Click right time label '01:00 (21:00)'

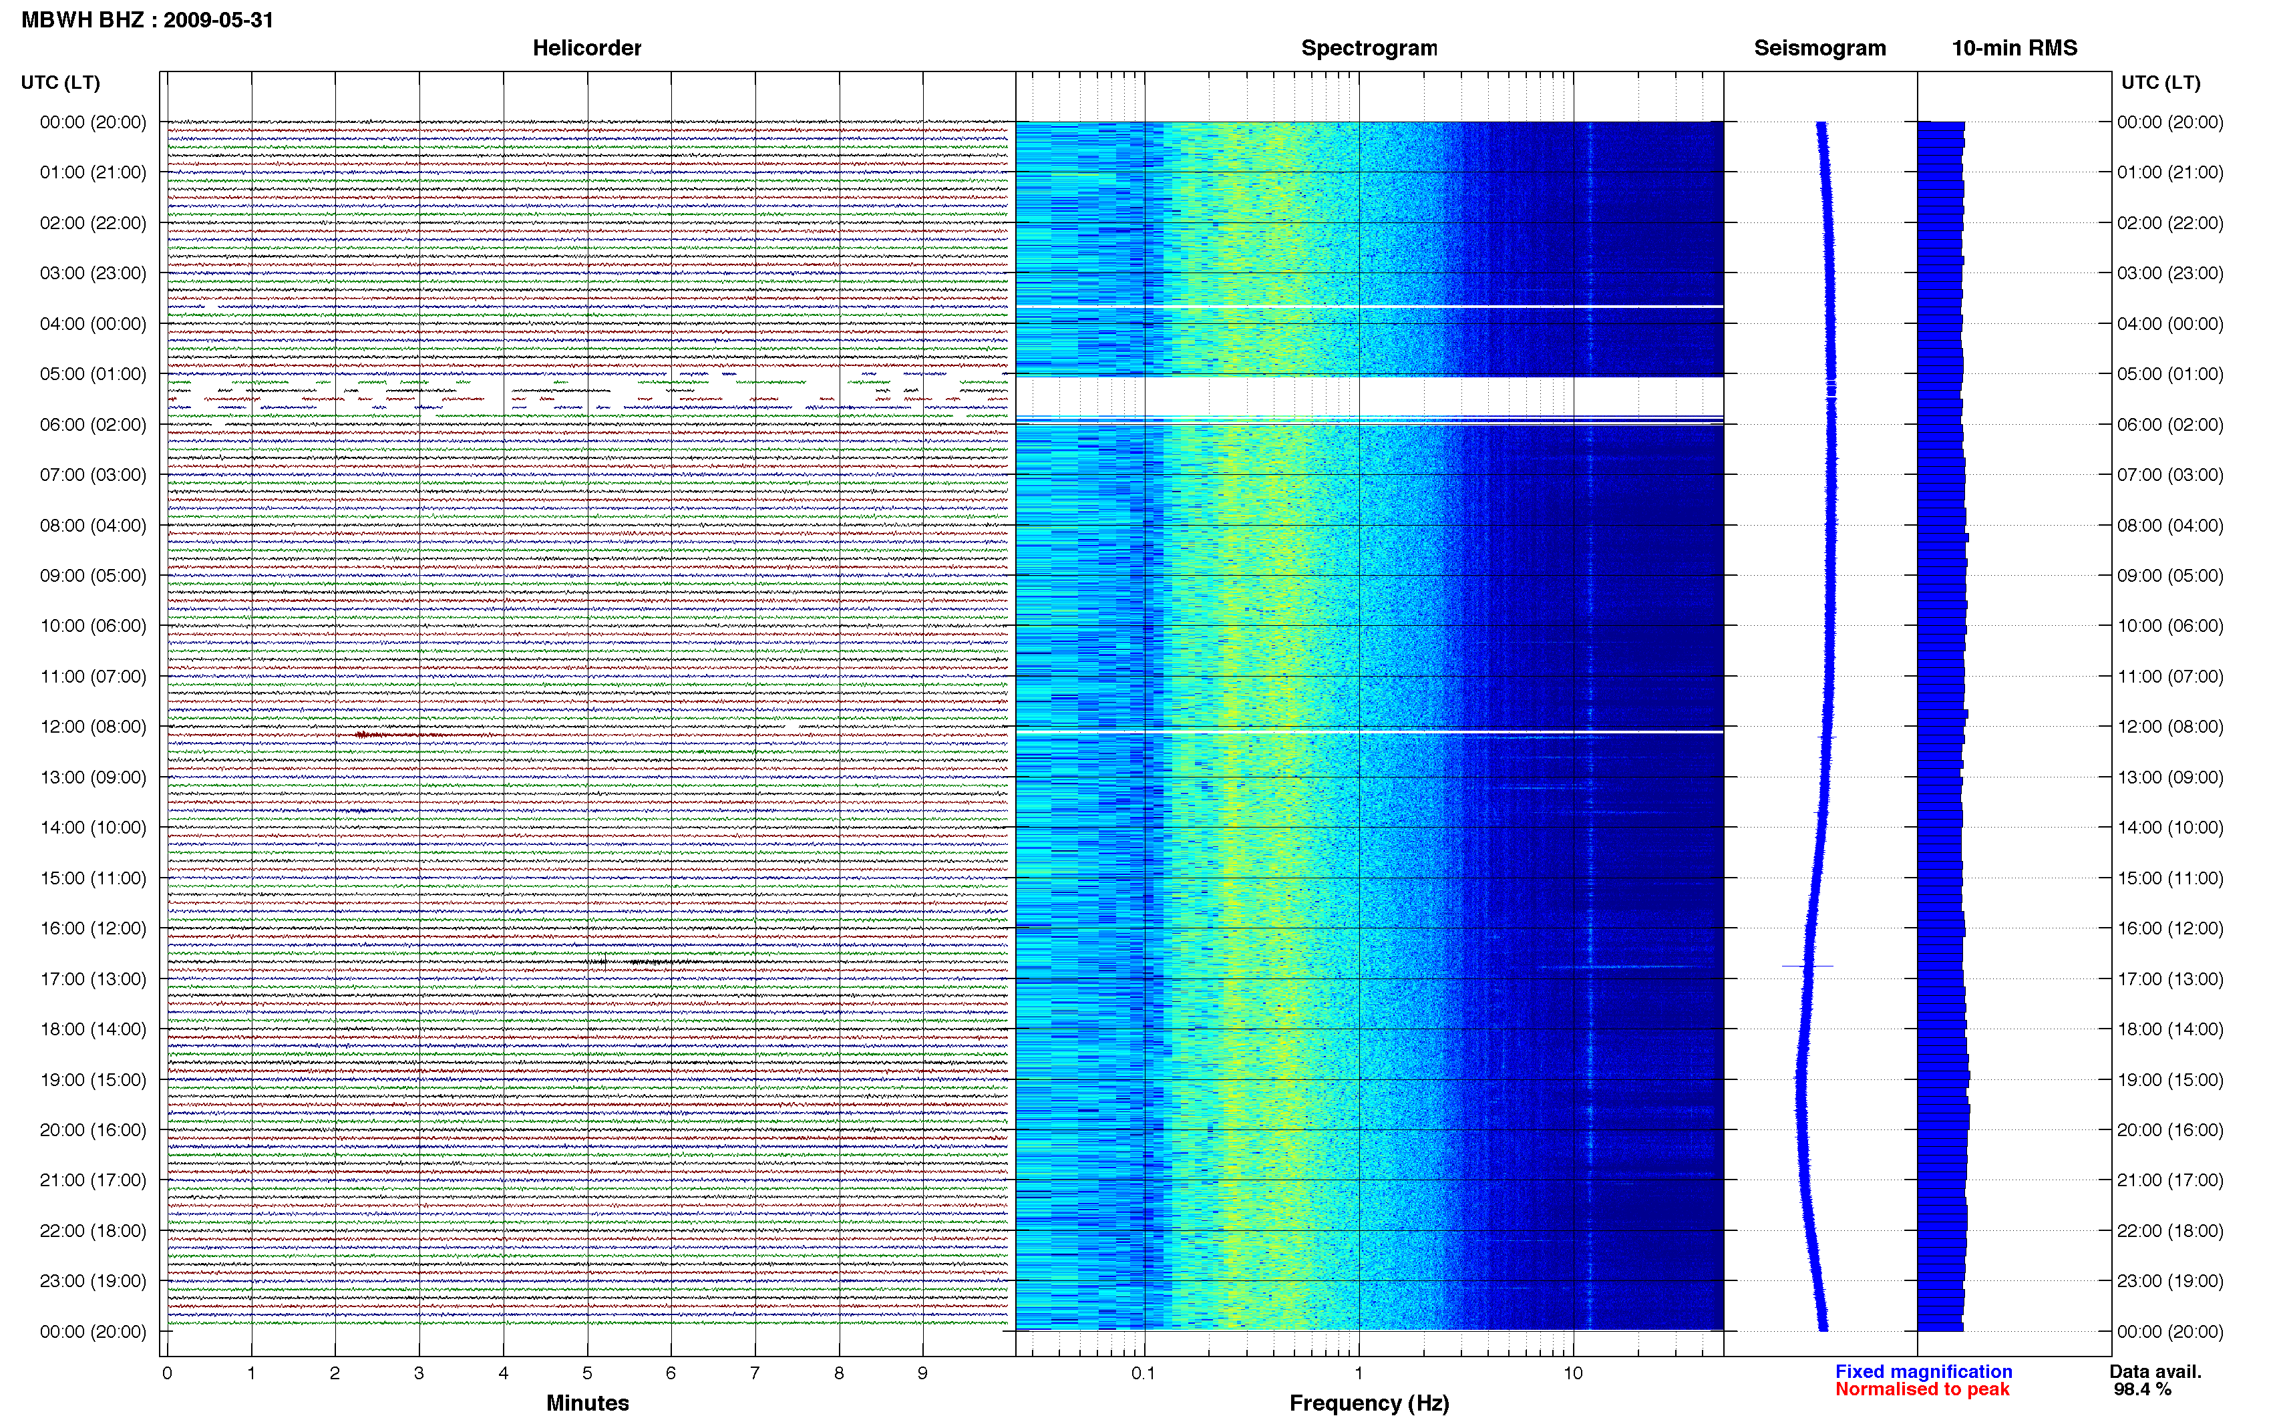pyautogui.click(x=2169, y=172)
